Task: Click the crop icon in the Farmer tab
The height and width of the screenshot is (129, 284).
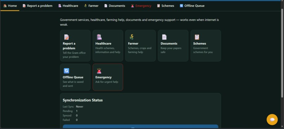Action: coord(86,6)
